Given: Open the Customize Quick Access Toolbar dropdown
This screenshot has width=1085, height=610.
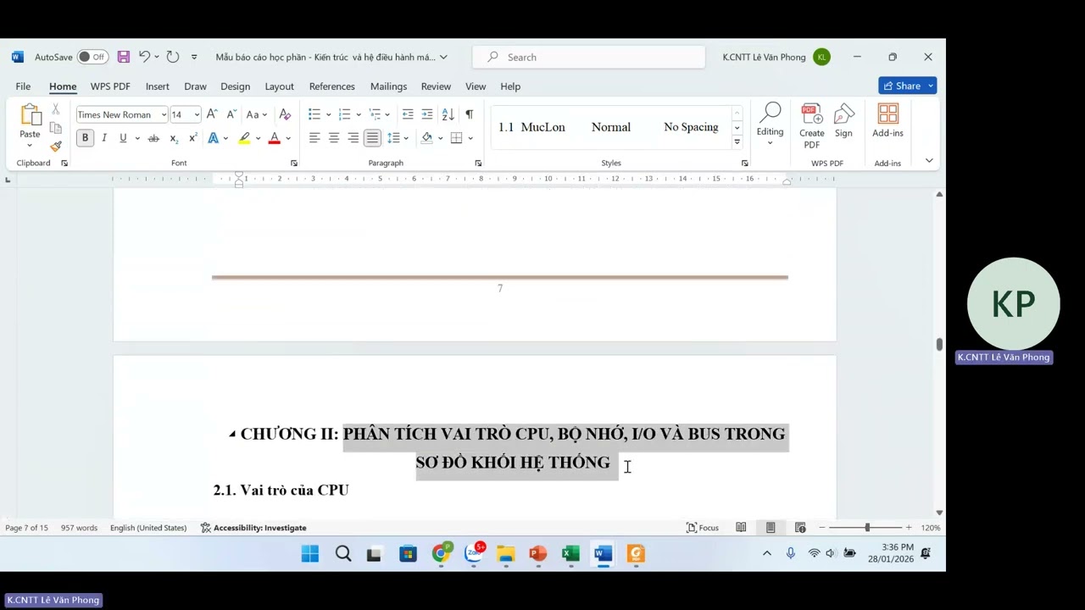Looking at the screenshot, I should [x=194, y=57].
